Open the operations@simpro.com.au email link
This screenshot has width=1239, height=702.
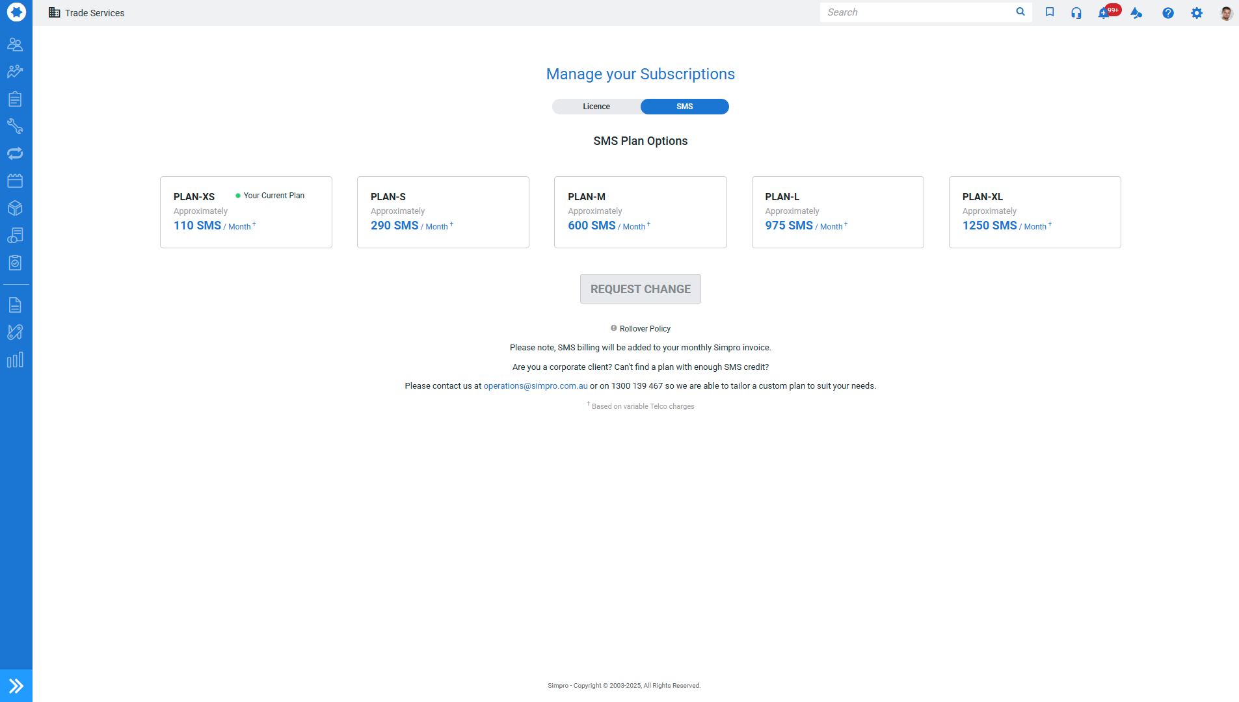point(535,386)
